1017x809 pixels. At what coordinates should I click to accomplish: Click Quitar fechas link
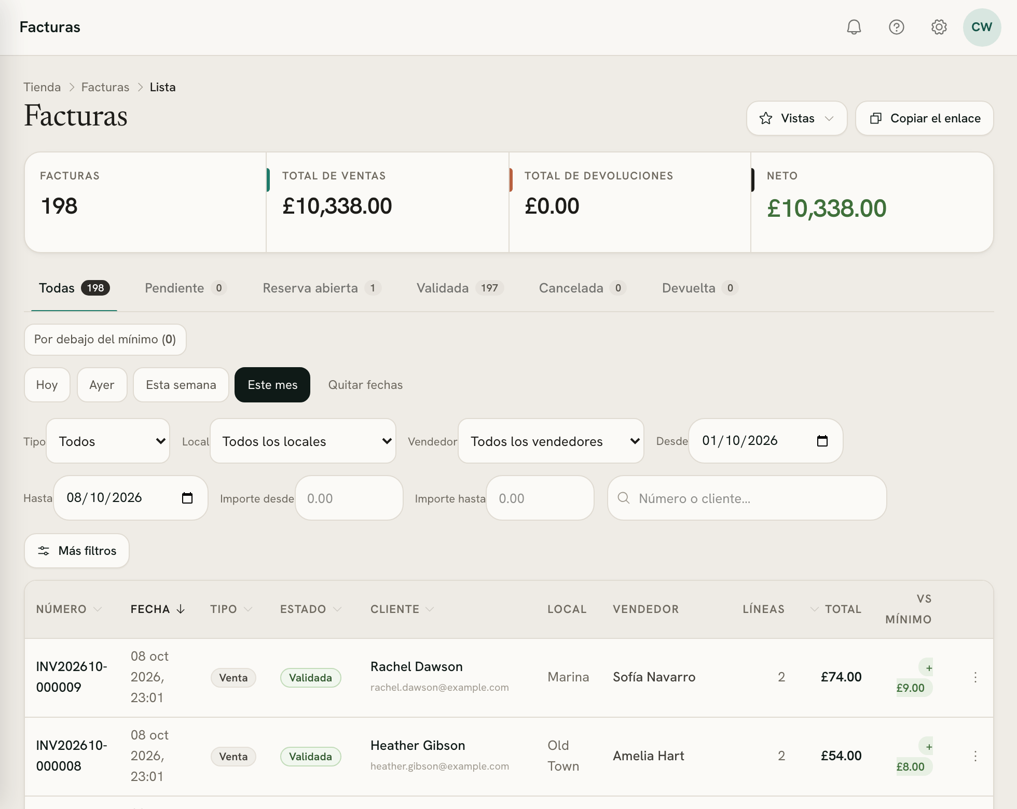click(365, 385)
